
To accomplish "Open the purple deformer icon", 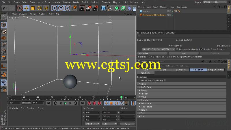I will pos(129,8).
